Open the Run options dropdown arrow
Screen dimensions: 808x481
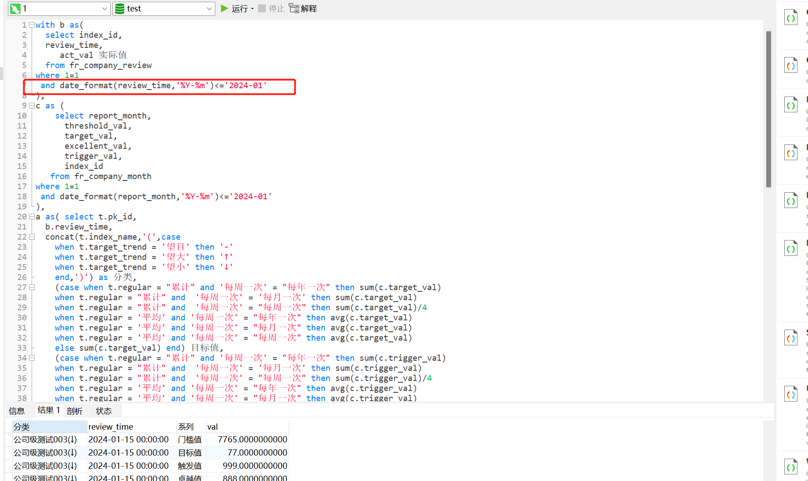(x=253, y=8)
